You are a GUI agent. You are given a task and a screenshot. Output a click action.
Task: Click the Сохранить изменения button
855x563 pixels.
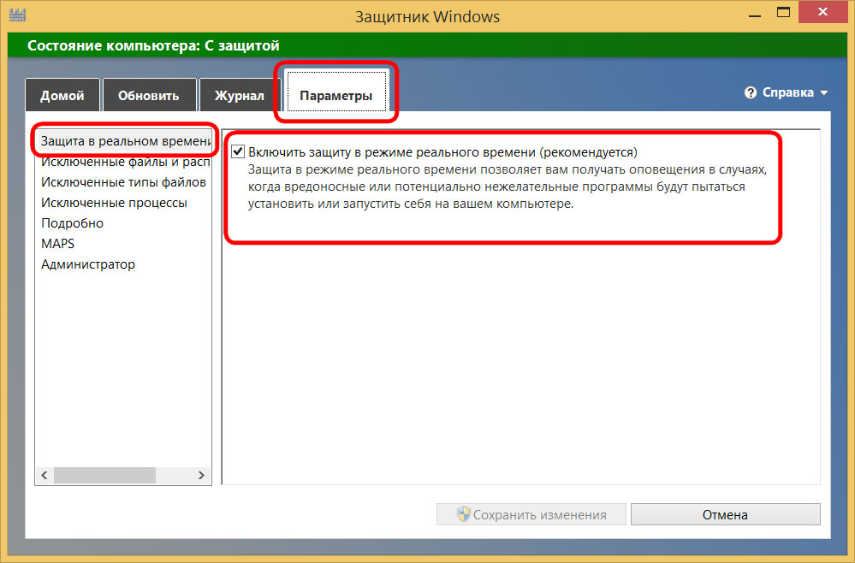[531, 514]
